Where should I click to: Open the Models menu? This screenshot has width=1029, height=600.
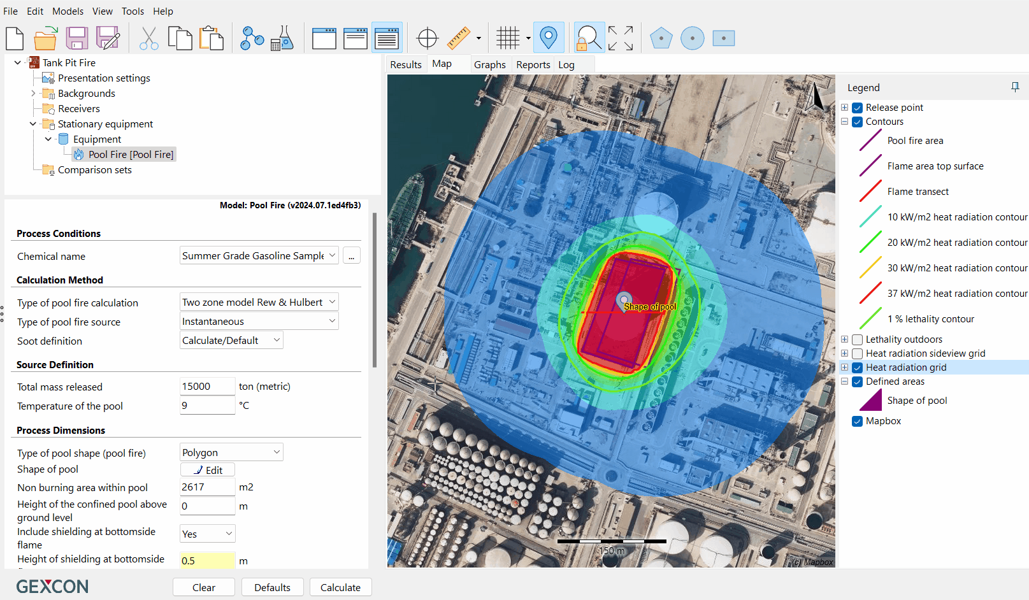68,11
